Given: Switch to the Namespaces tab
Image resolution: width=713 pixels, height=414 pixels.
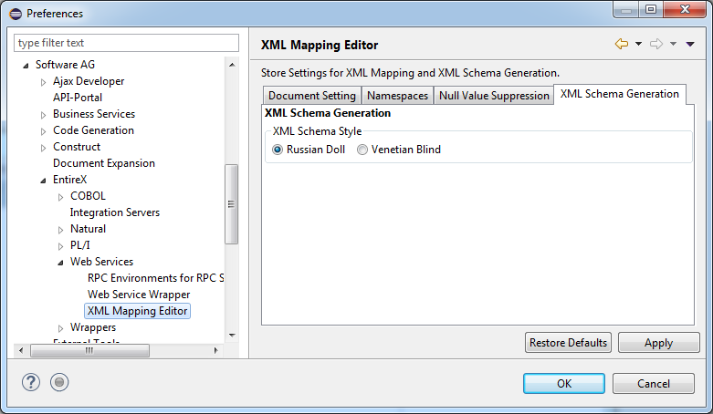Looking at the screenshot, I should click(x=397, y=96).
